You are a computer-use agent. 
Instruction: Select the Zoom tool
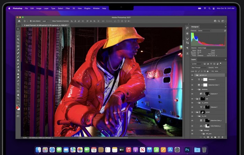(x=18, y=98)
